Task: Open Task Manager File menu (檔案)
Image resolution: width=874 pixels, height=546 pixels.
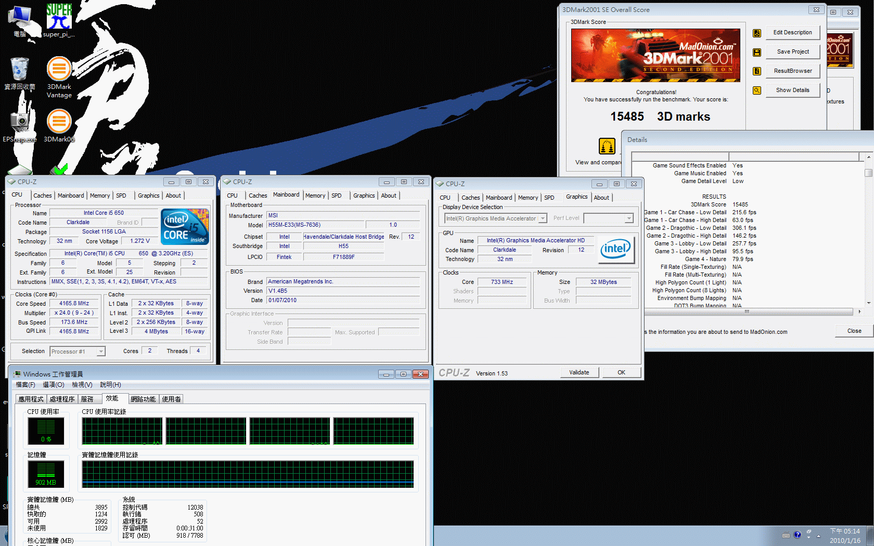Action: [x=25, y=385]
